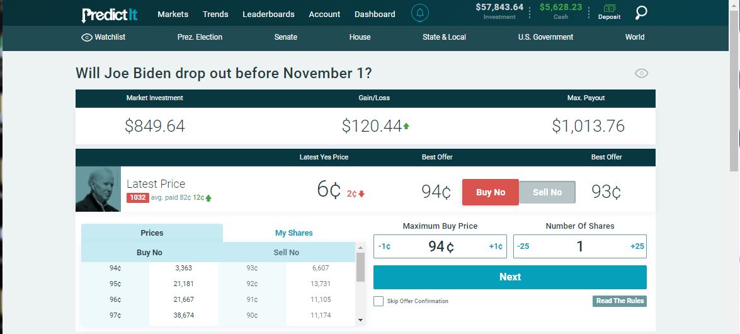Image resolution: width=740 pixels, height=334 pixels.
Task: Browse Senate markets
Action: coord(285,37)
